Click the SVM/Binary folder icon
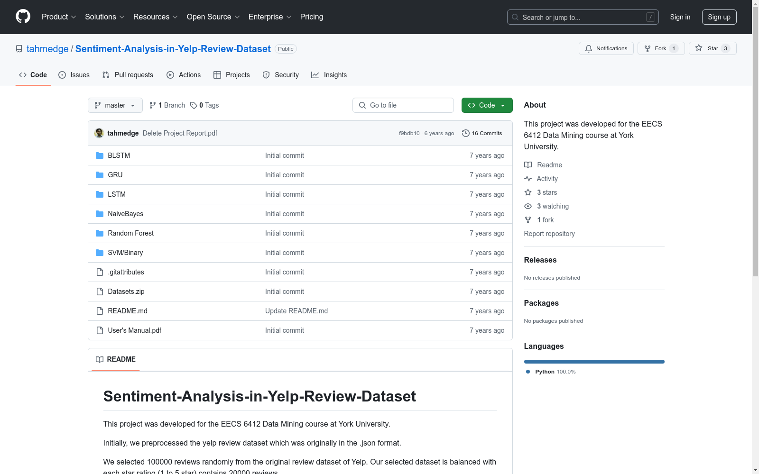Image resolution: width=759 pixels, height=474 pixels. (100, 253)
